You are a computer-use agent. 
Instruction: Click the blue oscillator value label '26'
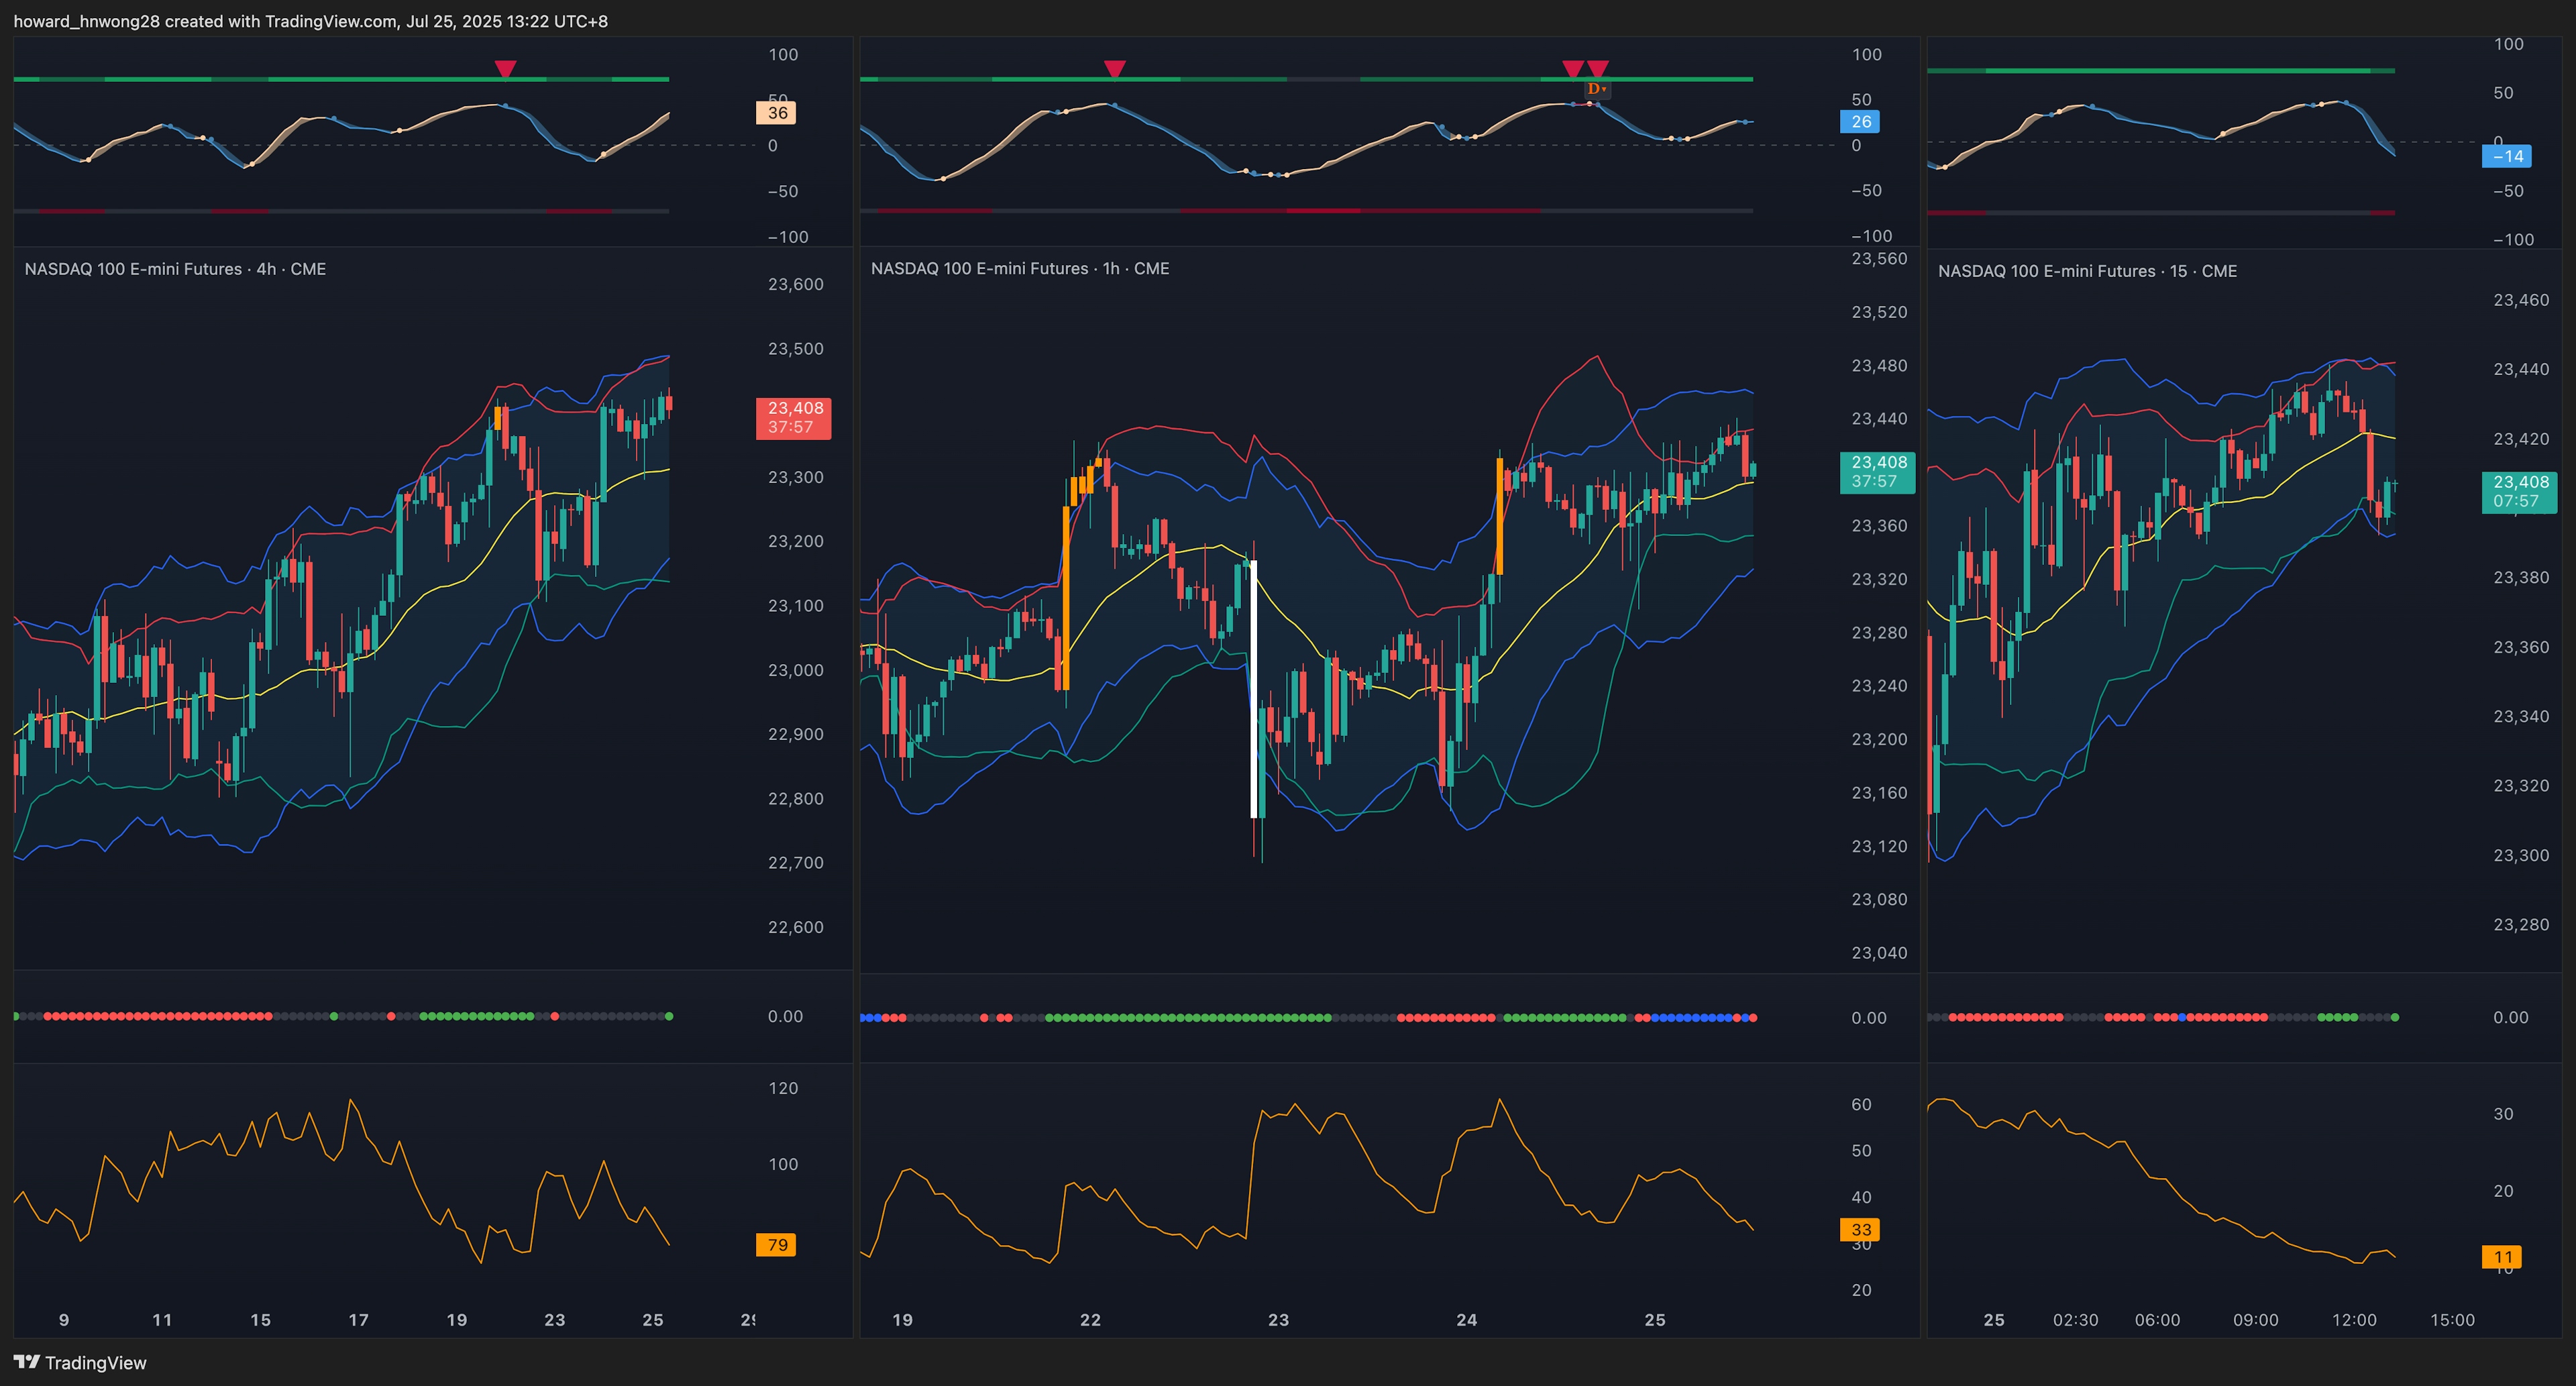coord(1860,122)
